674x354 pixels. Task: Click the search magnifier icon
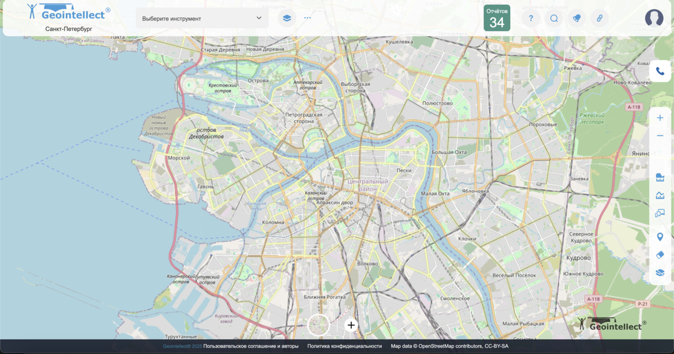pyautogui.click(x=554, y=18)
